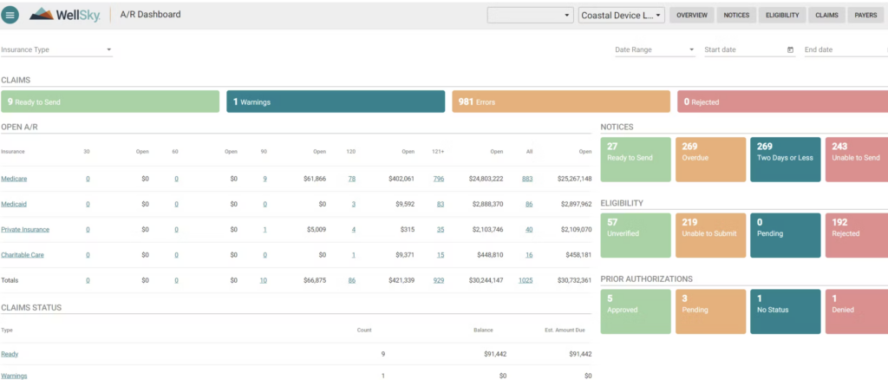The height and width of the screenshot is (380, 888).
Task: Open the 981 Errors claims tile
Action: (x=561, y=102)
